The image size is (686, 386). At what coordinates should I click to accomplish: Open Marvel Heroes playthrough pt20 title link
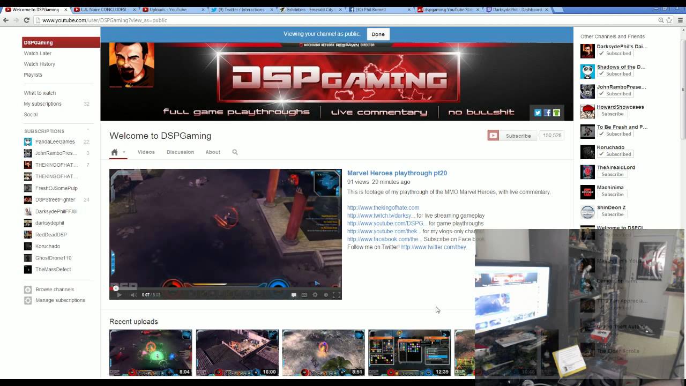click(x=397, y=173)
